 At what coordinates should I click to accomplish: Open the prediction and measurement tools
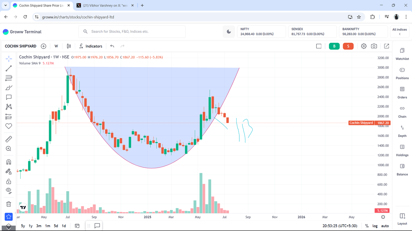9,116
